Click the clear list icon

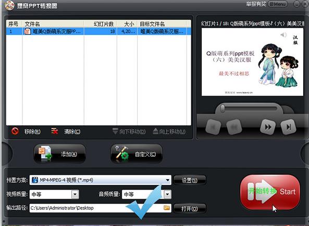55,131
